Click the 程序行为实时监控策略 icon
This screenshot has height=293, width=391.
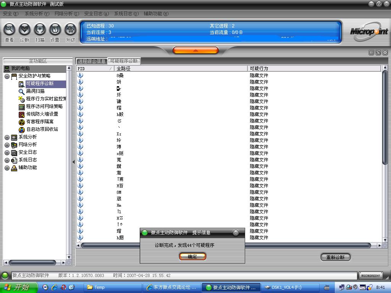22,99
